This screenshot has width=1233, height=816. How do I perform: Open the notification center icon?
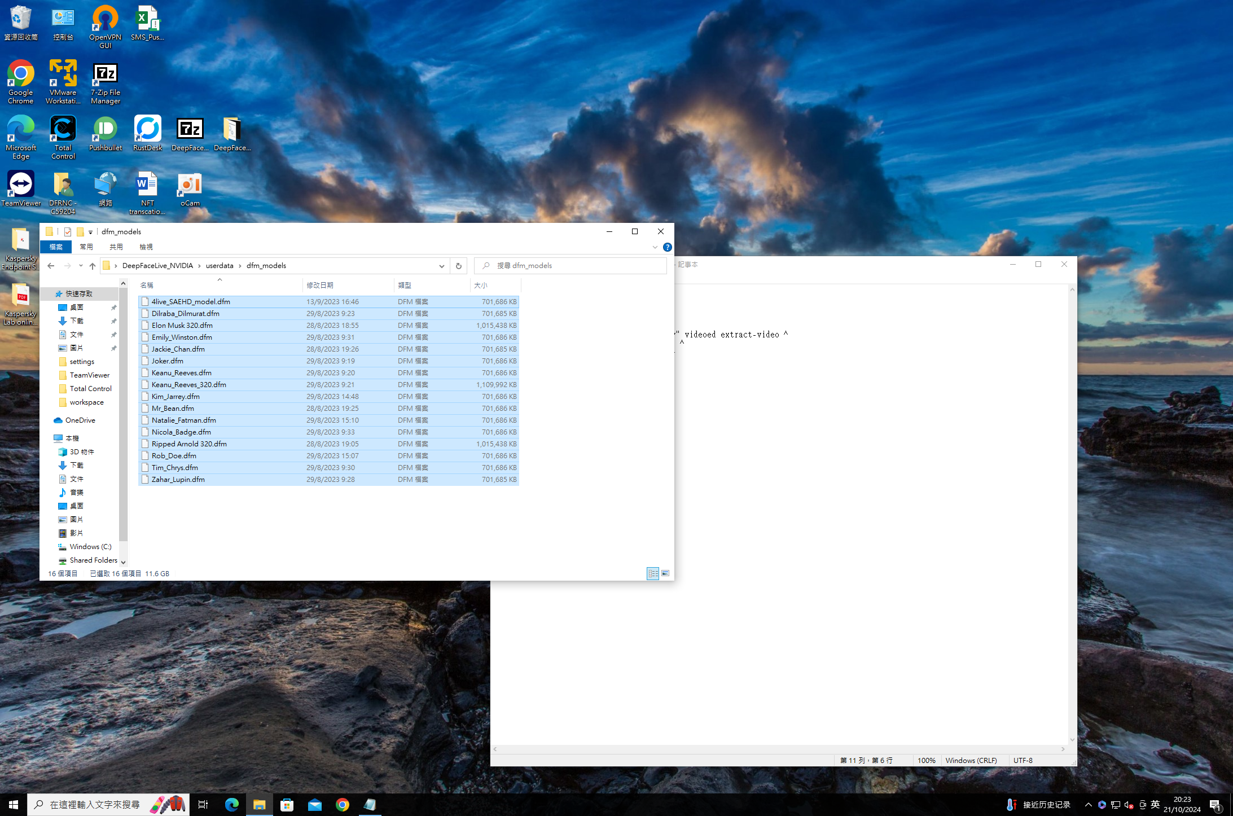click(1215, 805)
